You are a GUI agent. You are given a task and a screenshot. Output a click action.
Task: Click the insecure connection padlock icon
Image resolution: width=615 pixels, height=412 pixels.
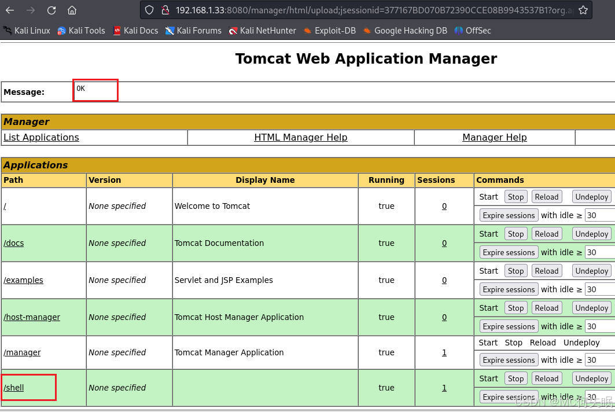(x=166, y=10)
